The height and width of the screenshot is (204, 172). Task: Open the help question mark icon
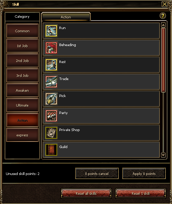(163, 16)
